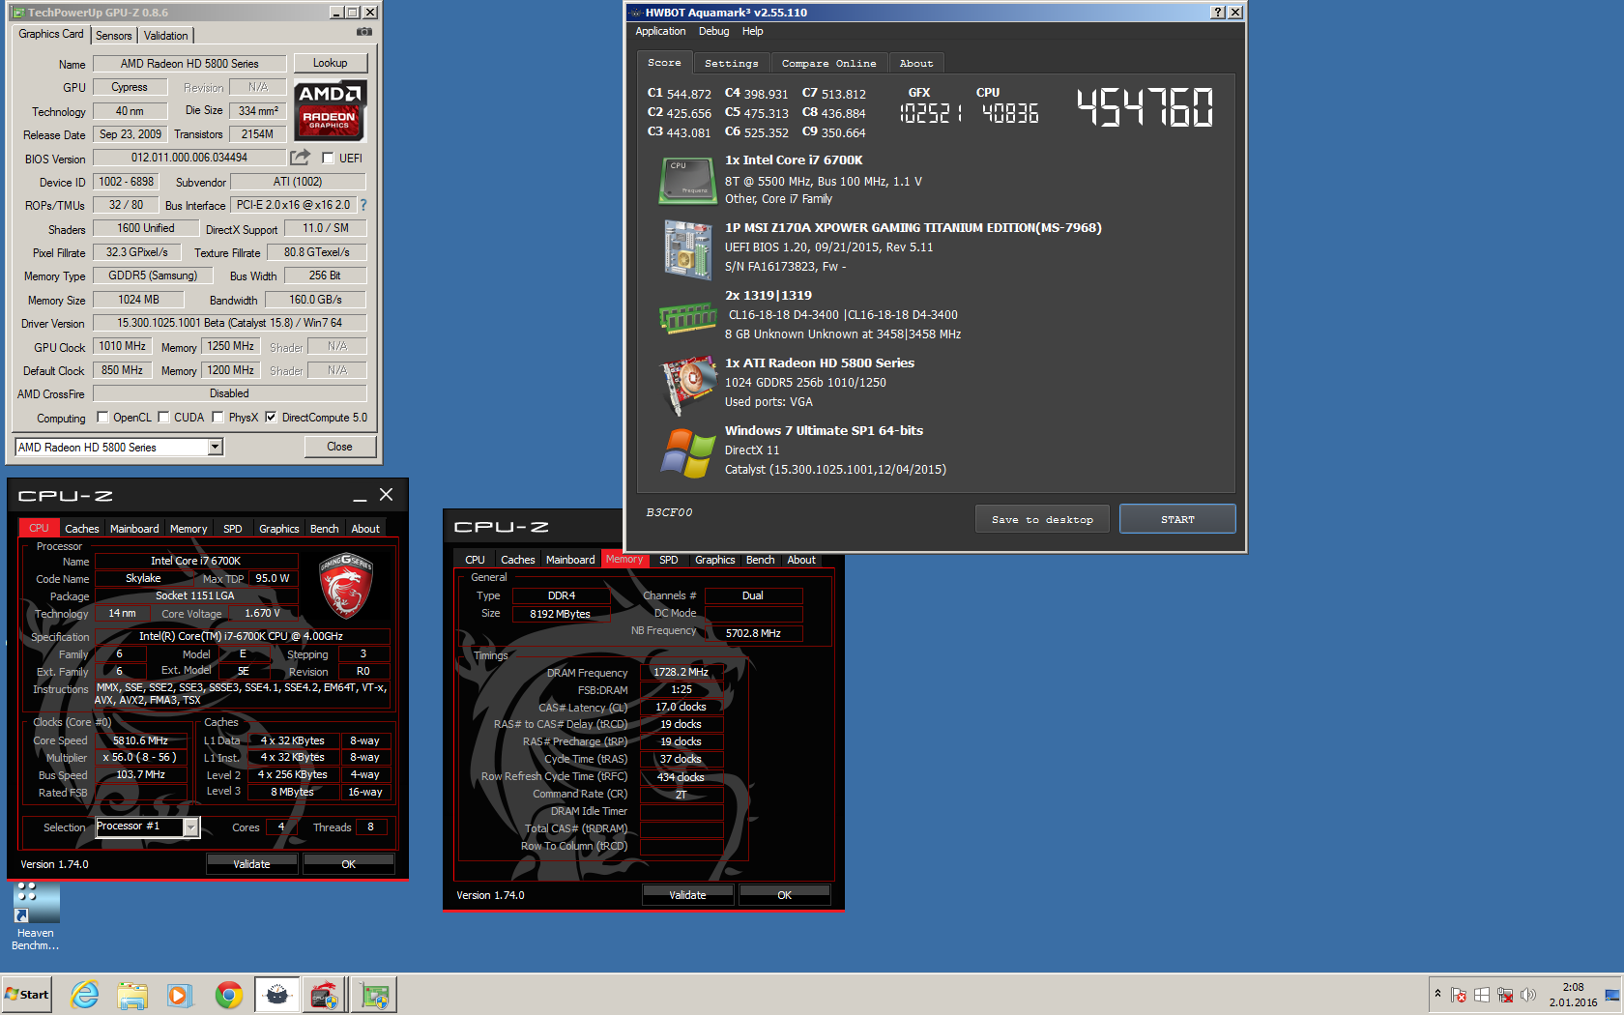The image size is (1624, 1015).
Task: Click the Close button in GPU-Z
Action: pyautogui.click(x=339, y=447)
